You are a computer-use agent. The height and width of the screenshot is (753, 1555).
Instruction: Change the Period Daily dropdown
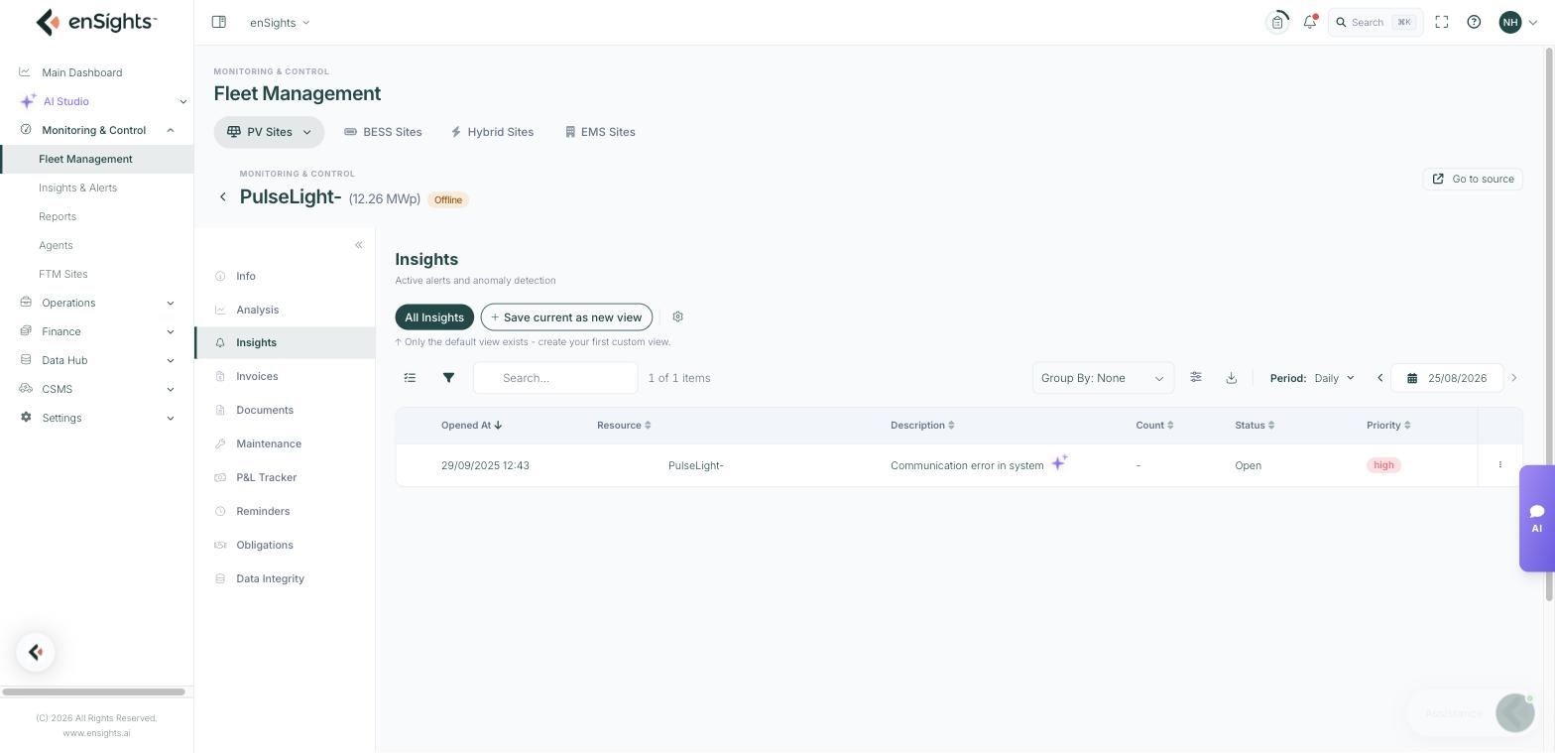[x=1334, y=378]
